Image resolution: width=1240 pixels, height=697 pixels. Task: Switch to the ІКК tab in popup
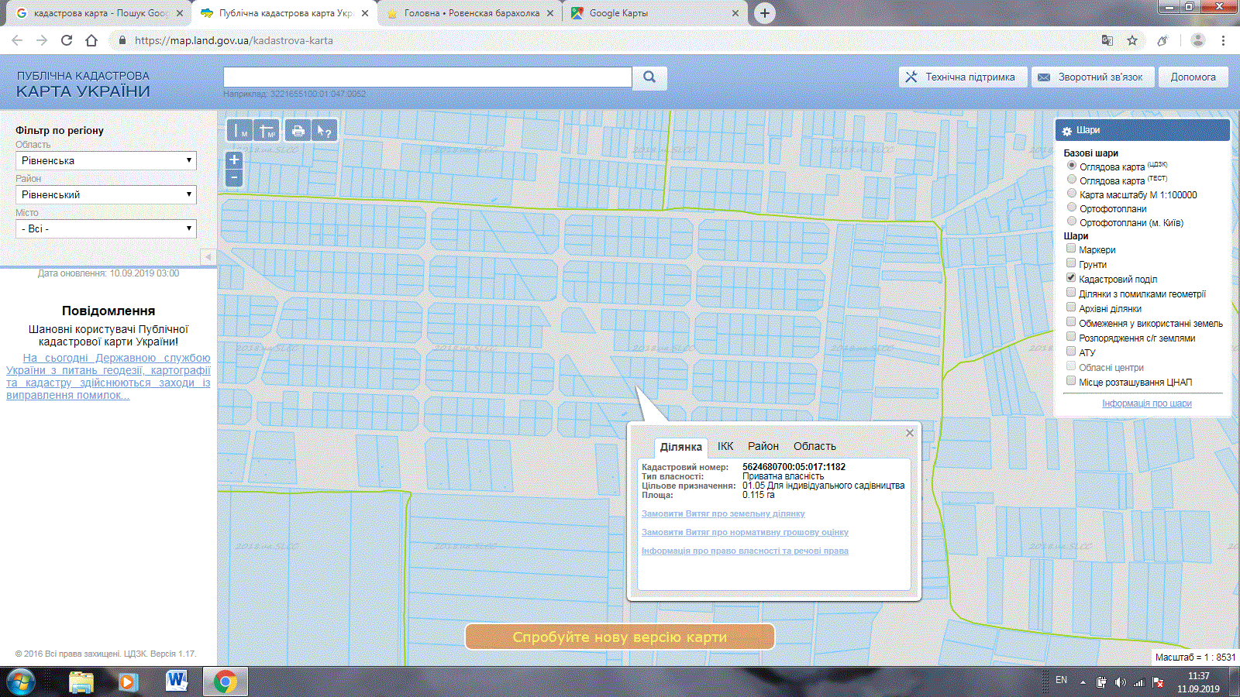tap(725, 446)
